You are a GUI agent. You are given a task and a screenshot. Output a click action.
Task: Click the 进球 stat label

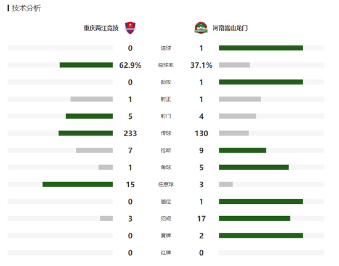[x=166, y=48]
